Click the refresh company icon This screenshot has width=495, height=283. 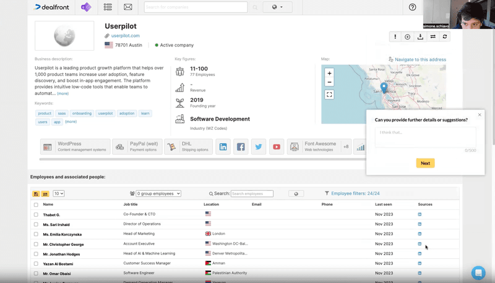click(445, 37)
